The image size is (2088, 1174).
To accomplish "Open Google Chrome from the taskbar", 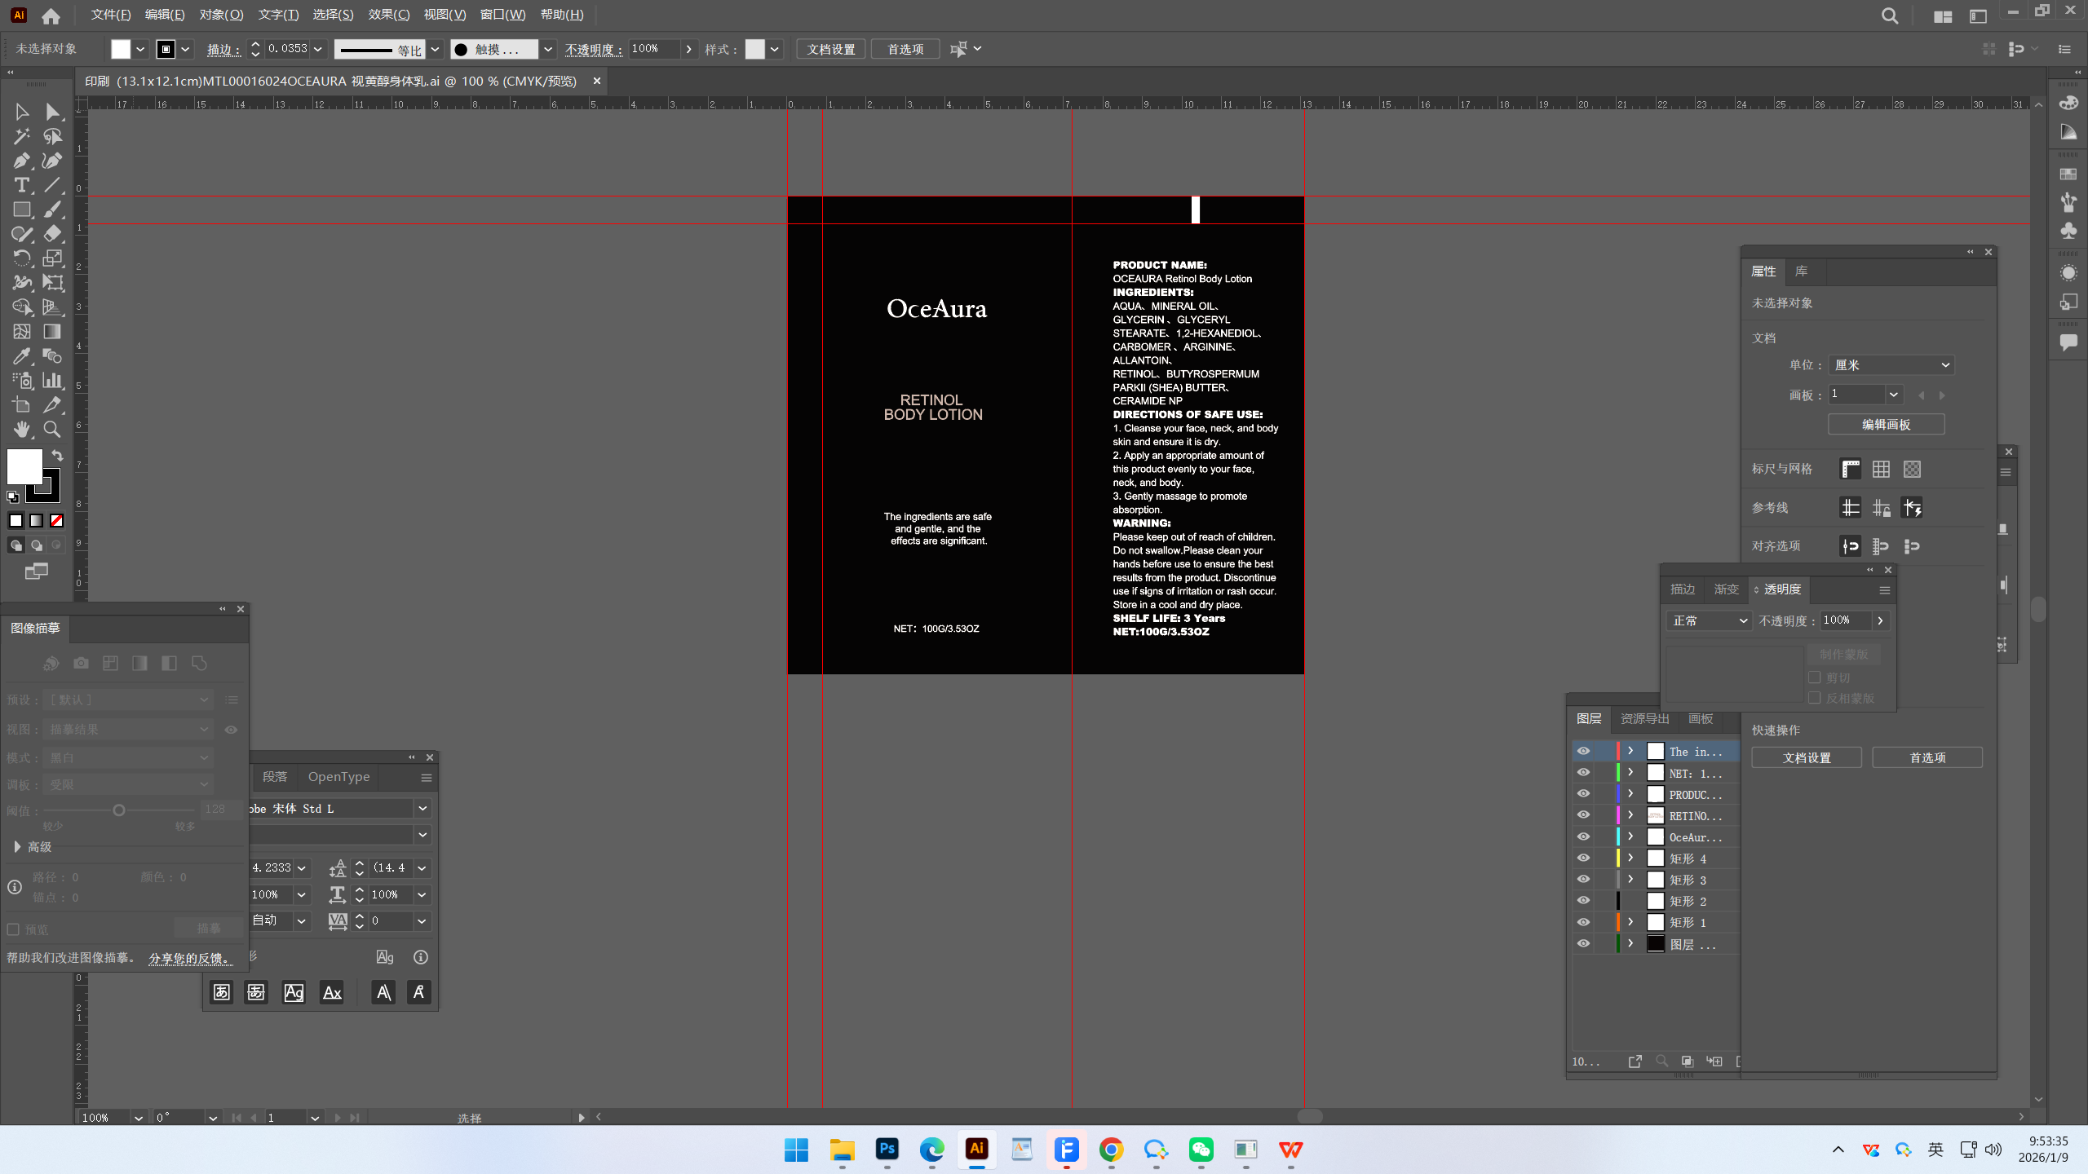I will 1111,1150.
